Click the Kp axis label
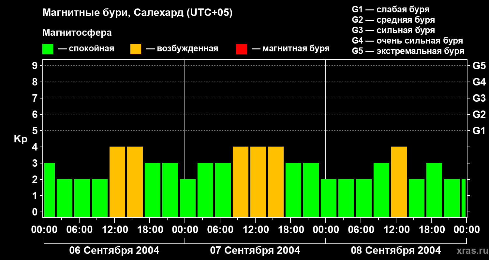The height and width of the screenshot is (260, 489). (x=21, y=139)
